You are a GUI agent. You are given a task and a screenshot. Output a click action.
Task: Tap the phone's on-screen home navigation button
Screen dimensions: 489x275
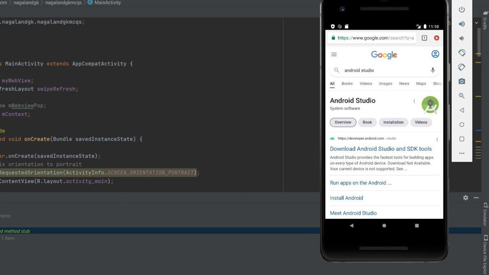tap(384, 225)
